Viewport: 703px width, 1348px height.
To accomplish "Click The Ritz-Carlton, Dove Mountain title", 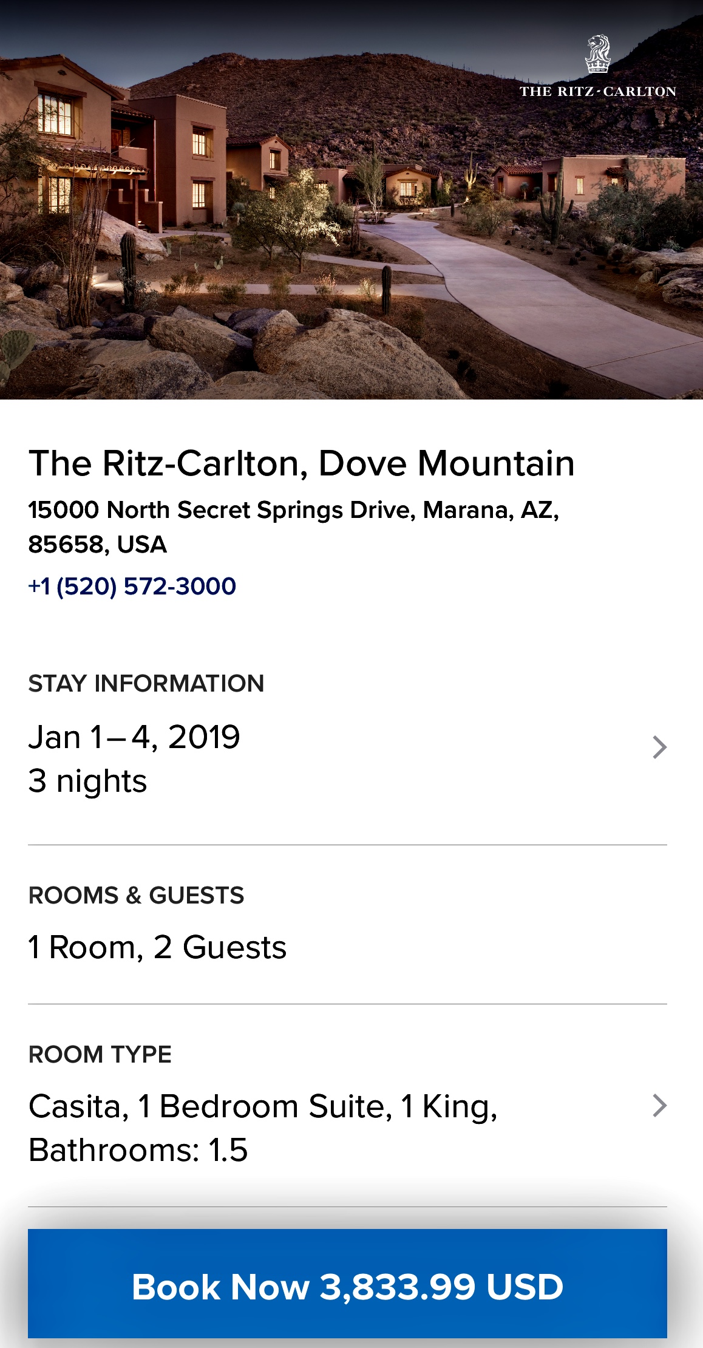I will pyautogui.click(x=301, y=464).
